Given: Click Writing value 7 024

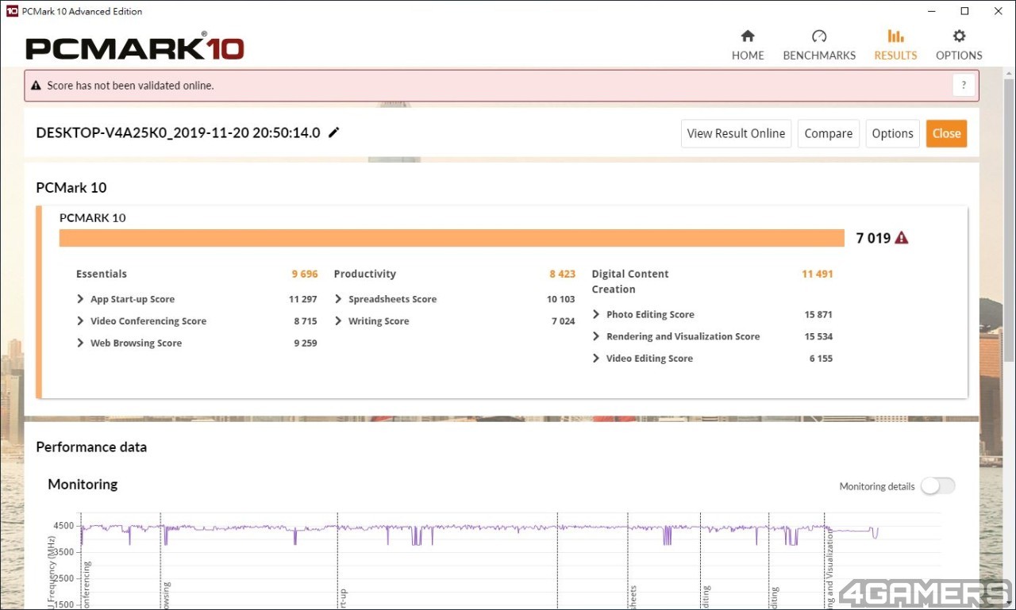Looking at the screenshot, I should click(x=563, y=321).
